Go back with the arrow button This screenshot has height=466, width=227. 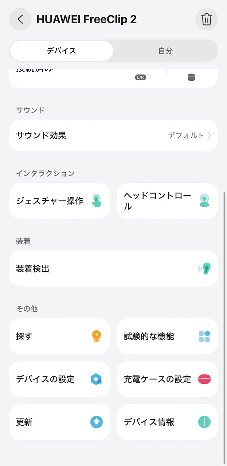20,19
